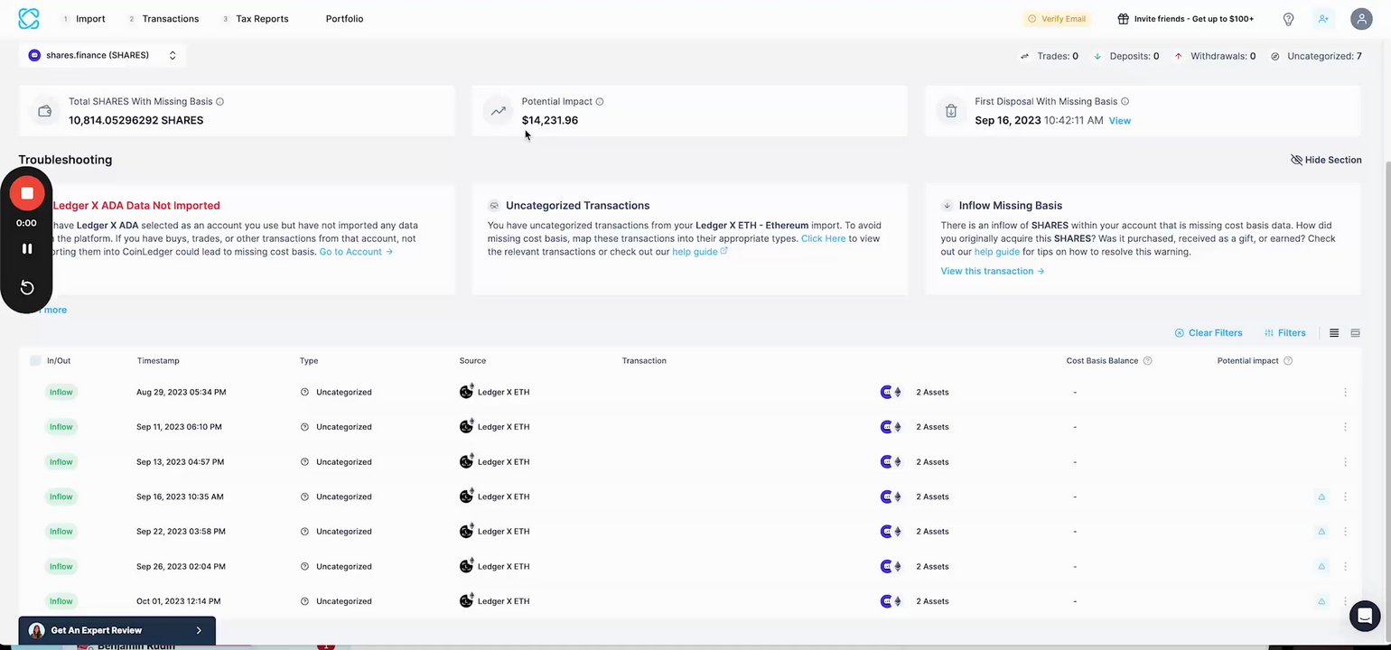Switch to compact list view icon
This screenshot has width=1391, height=650.
1334,333
